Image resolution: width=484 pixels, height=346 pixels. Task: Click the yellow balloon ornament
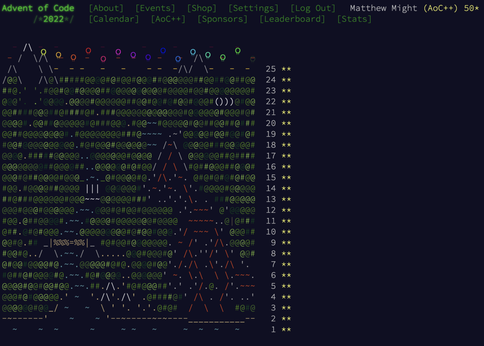[43, 52]
